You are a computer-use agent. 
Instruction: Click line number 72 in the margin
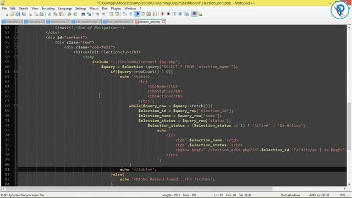[7, 125]
